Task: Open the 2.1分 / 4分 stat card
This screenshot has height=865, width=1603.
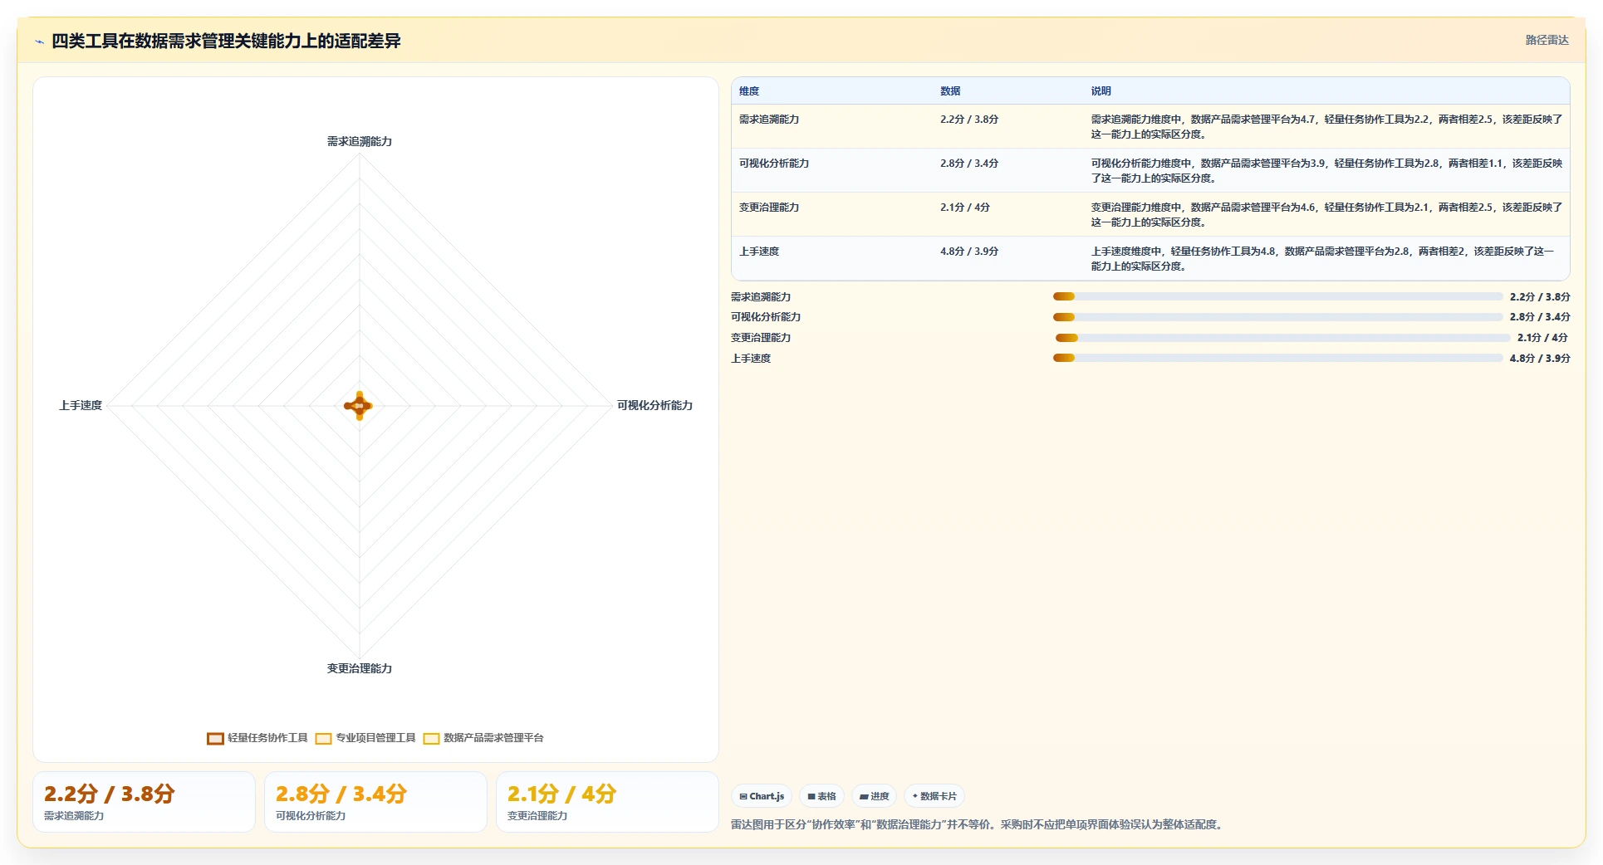Action: coord(607,802)
